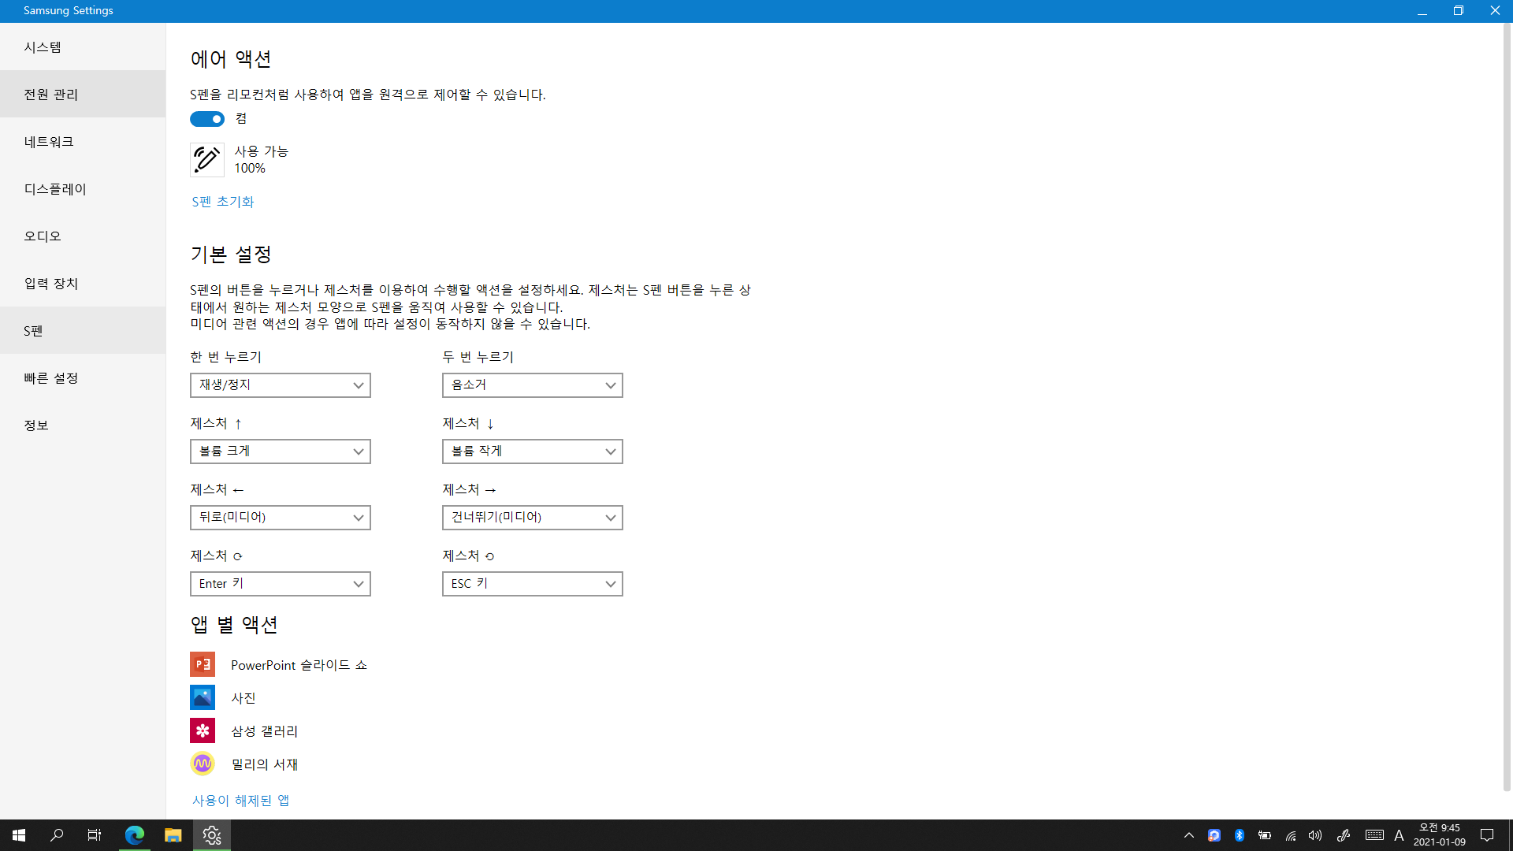Open the 밀리의 서재 app icon
Image resolution: width=1513 pixels, height=851 pixels.
coord(203,764)
